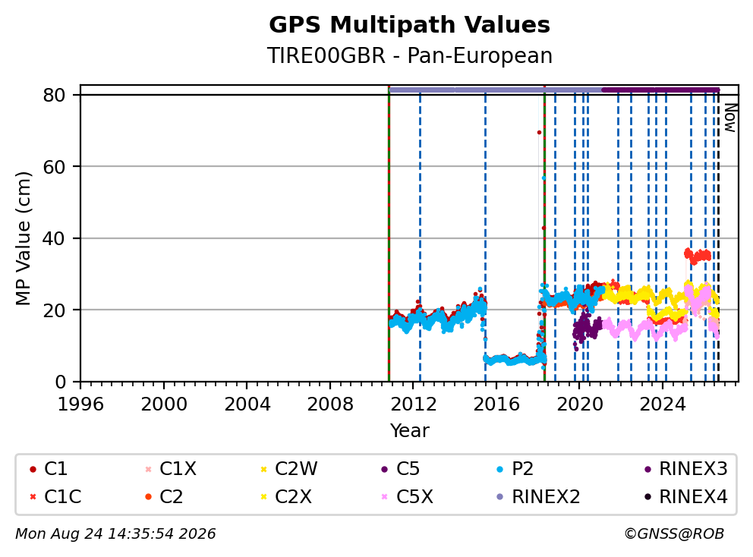
Task: Click the outlier C1 point near 70 cm
Action: click(x=539, y=133)
